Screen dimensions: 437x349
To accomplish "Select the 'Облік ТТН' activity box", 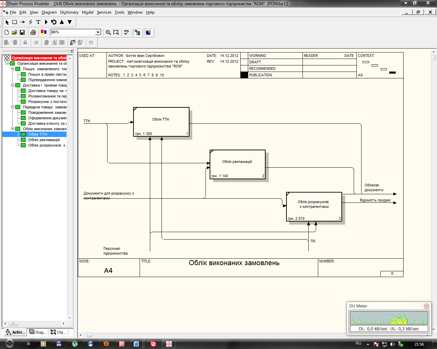I will pos(161,122).
